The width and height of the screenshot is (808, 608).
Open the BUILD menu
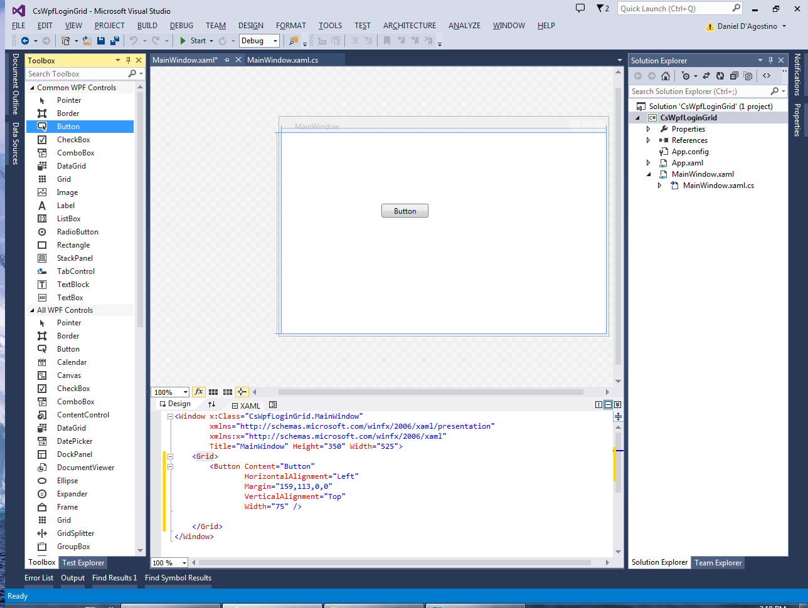[x=147, y=26]
